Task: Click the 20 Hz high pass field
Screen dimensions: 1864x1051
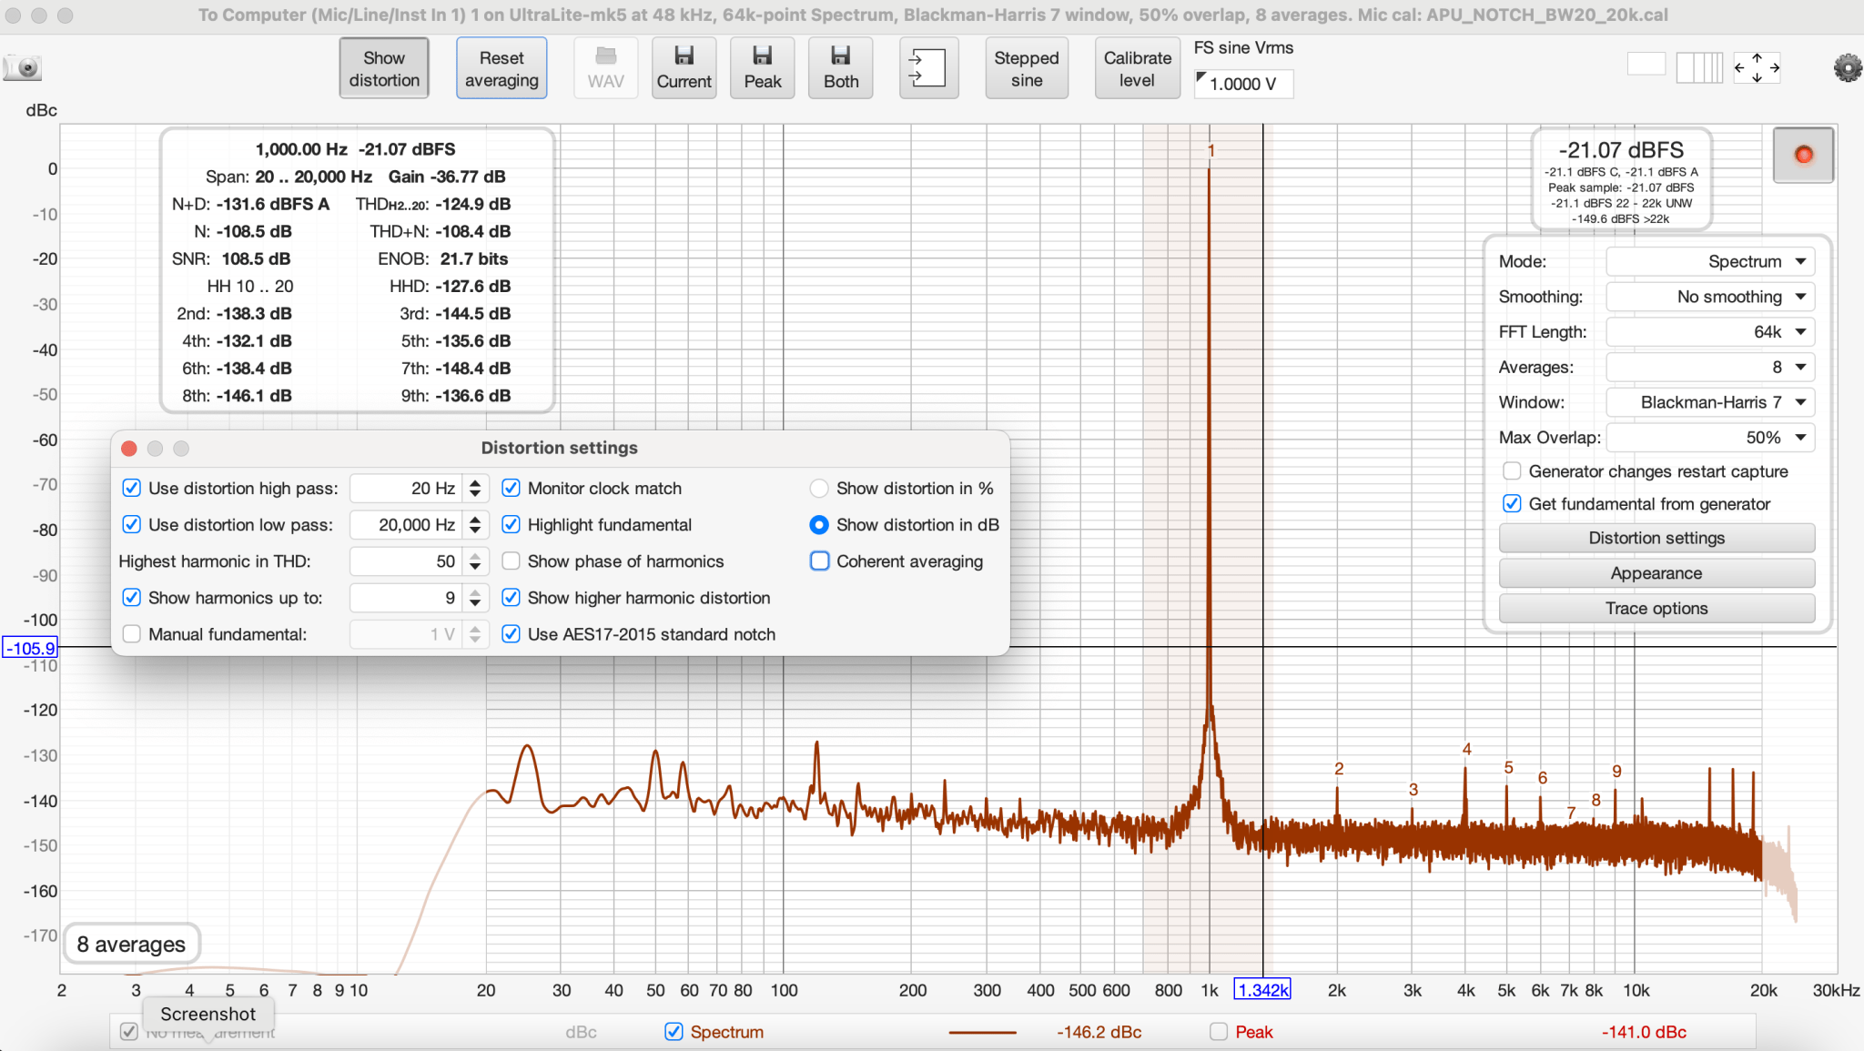Action: pyautogui.click(x=406, y=489)
